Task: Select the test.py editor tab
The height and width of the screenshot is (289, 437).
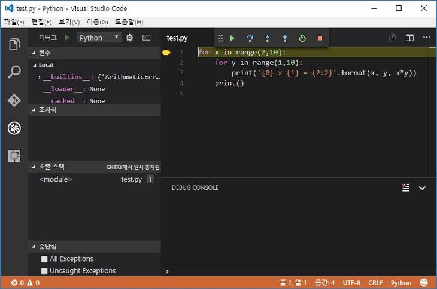Action: [177, 38]
